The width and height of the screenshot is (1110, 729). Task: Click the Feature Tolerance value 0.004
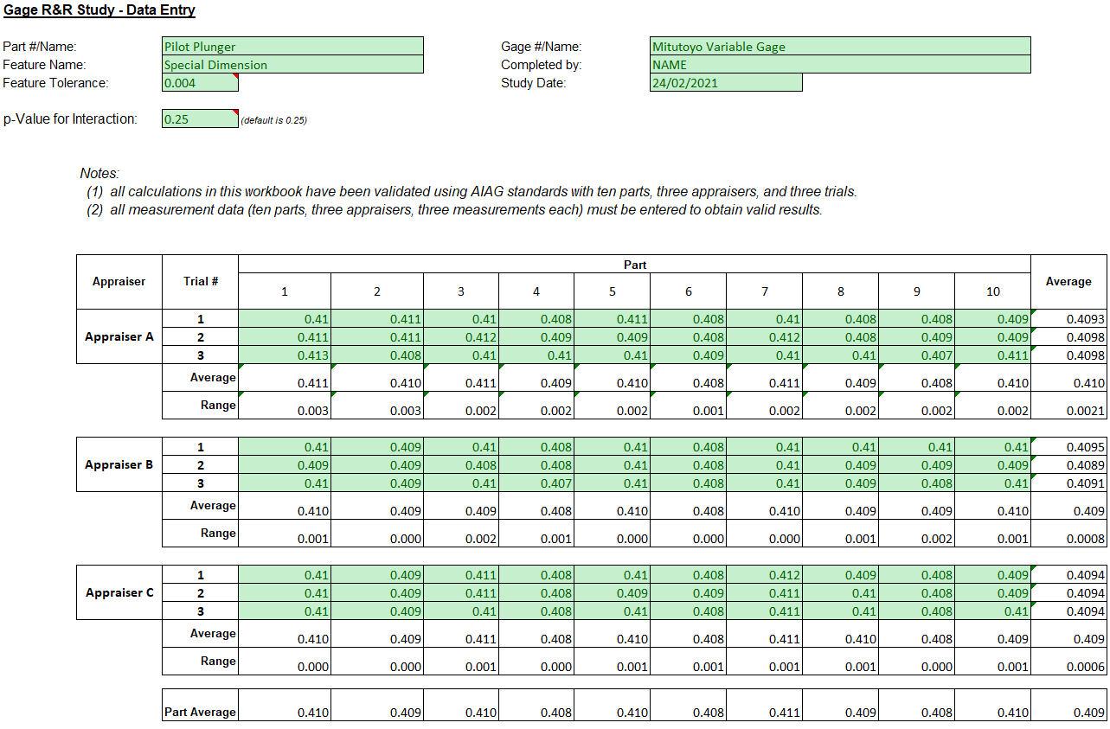(199, 83)
